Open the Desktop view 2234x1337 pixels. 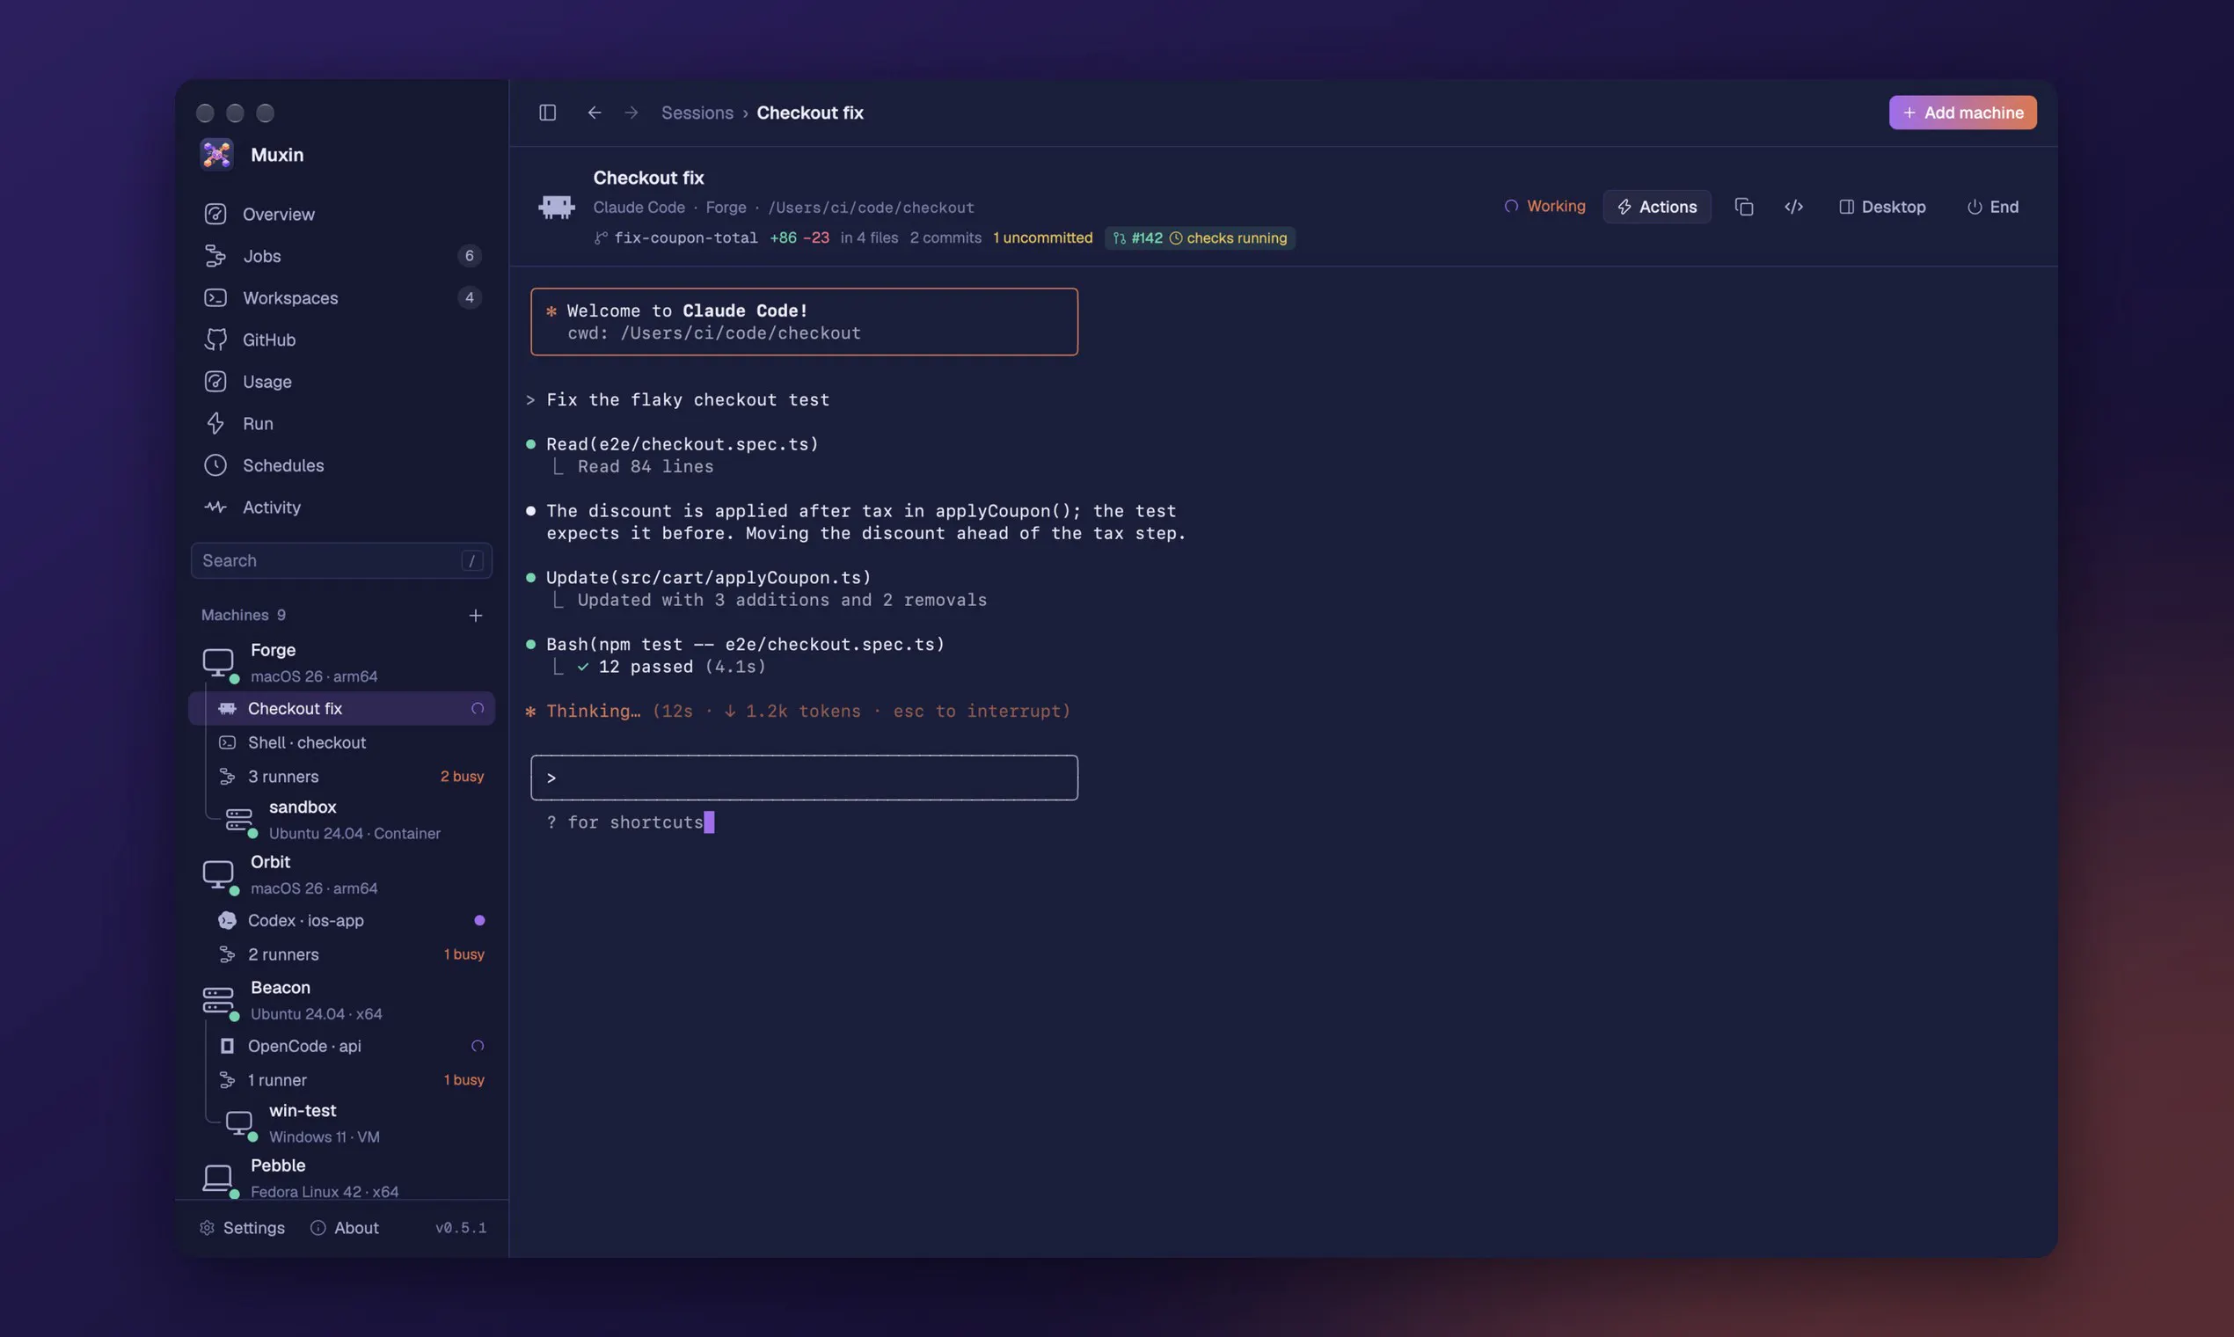1882,208
